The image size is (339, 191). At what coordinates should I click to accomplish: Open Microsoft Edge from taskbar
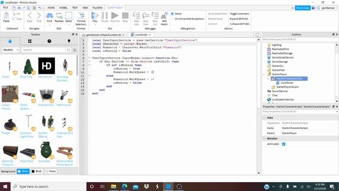coord(124,186)
